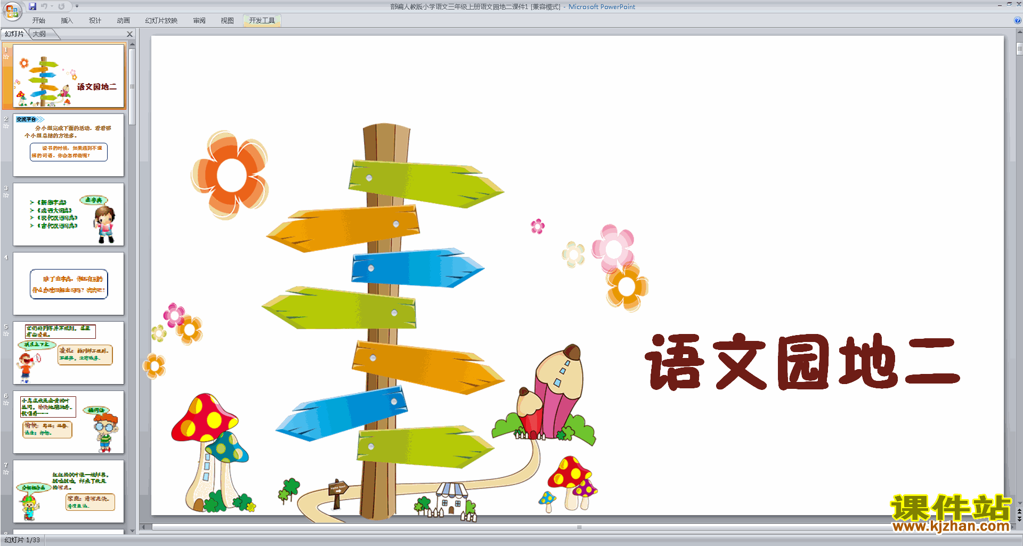The height and width of the screenshot is (546, 1023).
Task: Open Customize Quick Access Toolbar dropdown
Action: click(77, 6)
